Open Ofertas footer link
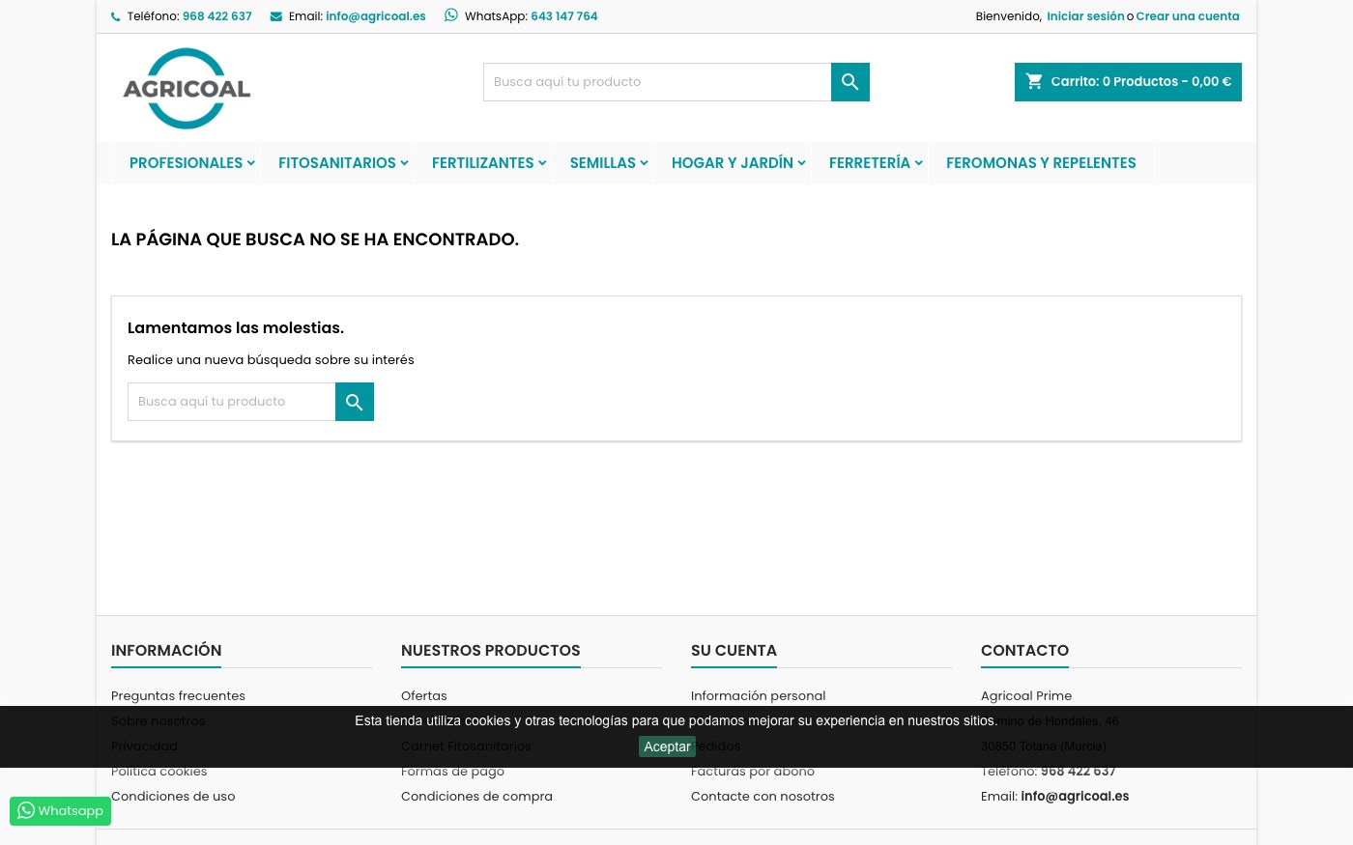The image size is (1353, 845). click(x=424, y=696)
